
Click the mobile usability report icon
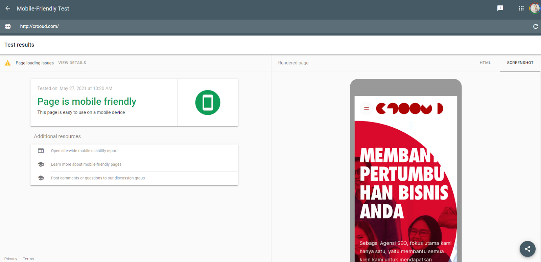coord(41,151)
